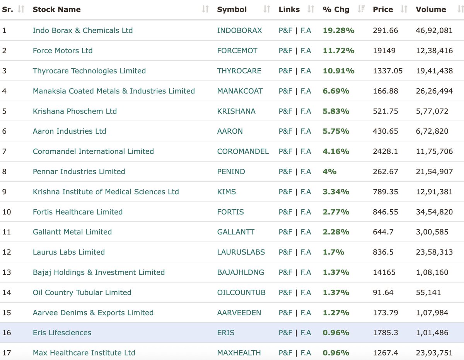Click GALLANTT symbol link
Screen dimensions: 464x360
235,232
